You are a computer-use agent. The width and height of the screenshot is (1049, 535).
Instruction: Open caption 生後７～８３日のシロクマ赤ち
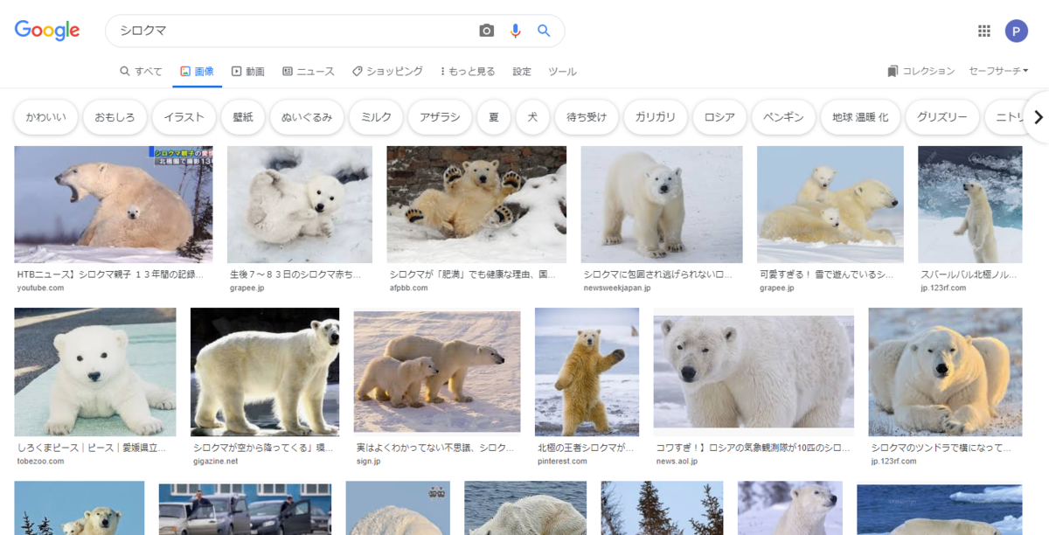tap(295, 274)
